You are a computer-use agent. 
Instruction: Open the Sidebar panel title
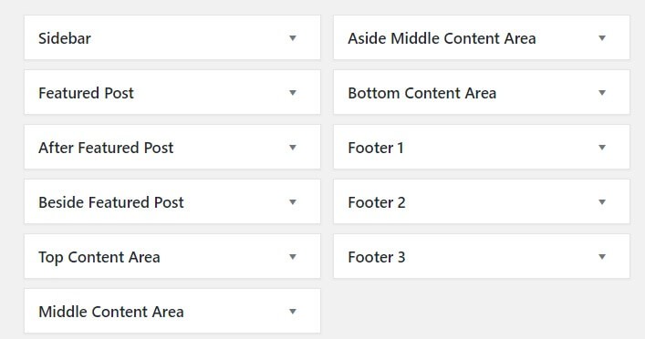(x=65, y=38)
